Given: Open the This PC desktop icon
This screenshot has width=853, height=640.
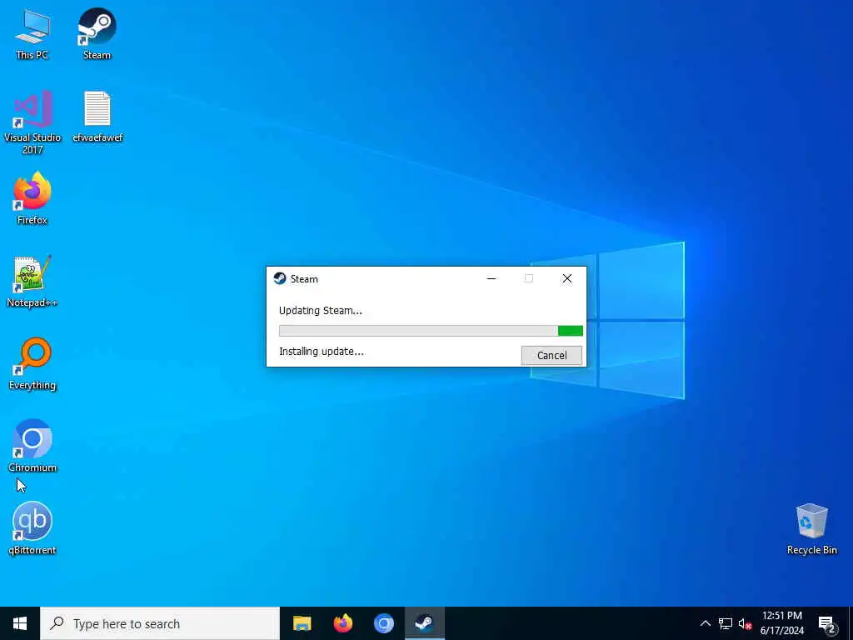Looking at the screenshot, I should 32,34.
